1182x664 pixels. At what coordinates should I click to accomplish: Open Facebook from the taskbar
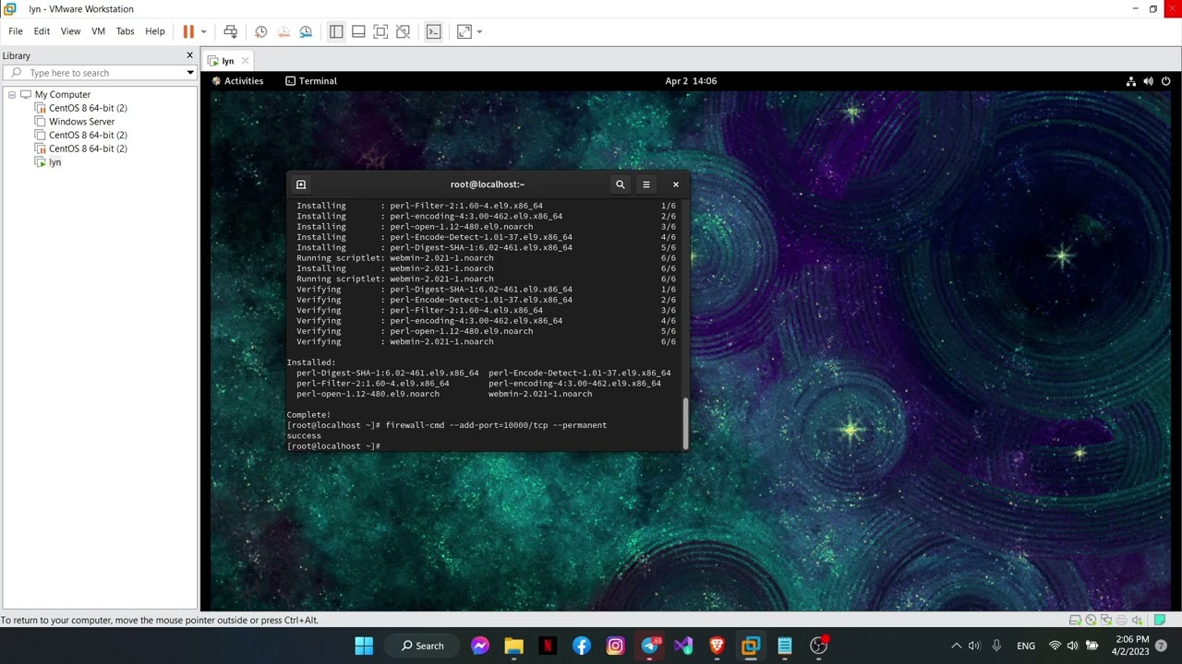click(x=582, y=646)
